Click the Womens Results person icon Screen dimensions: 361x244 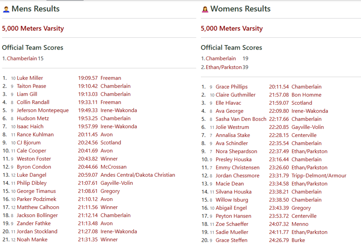tap(205, 9)
